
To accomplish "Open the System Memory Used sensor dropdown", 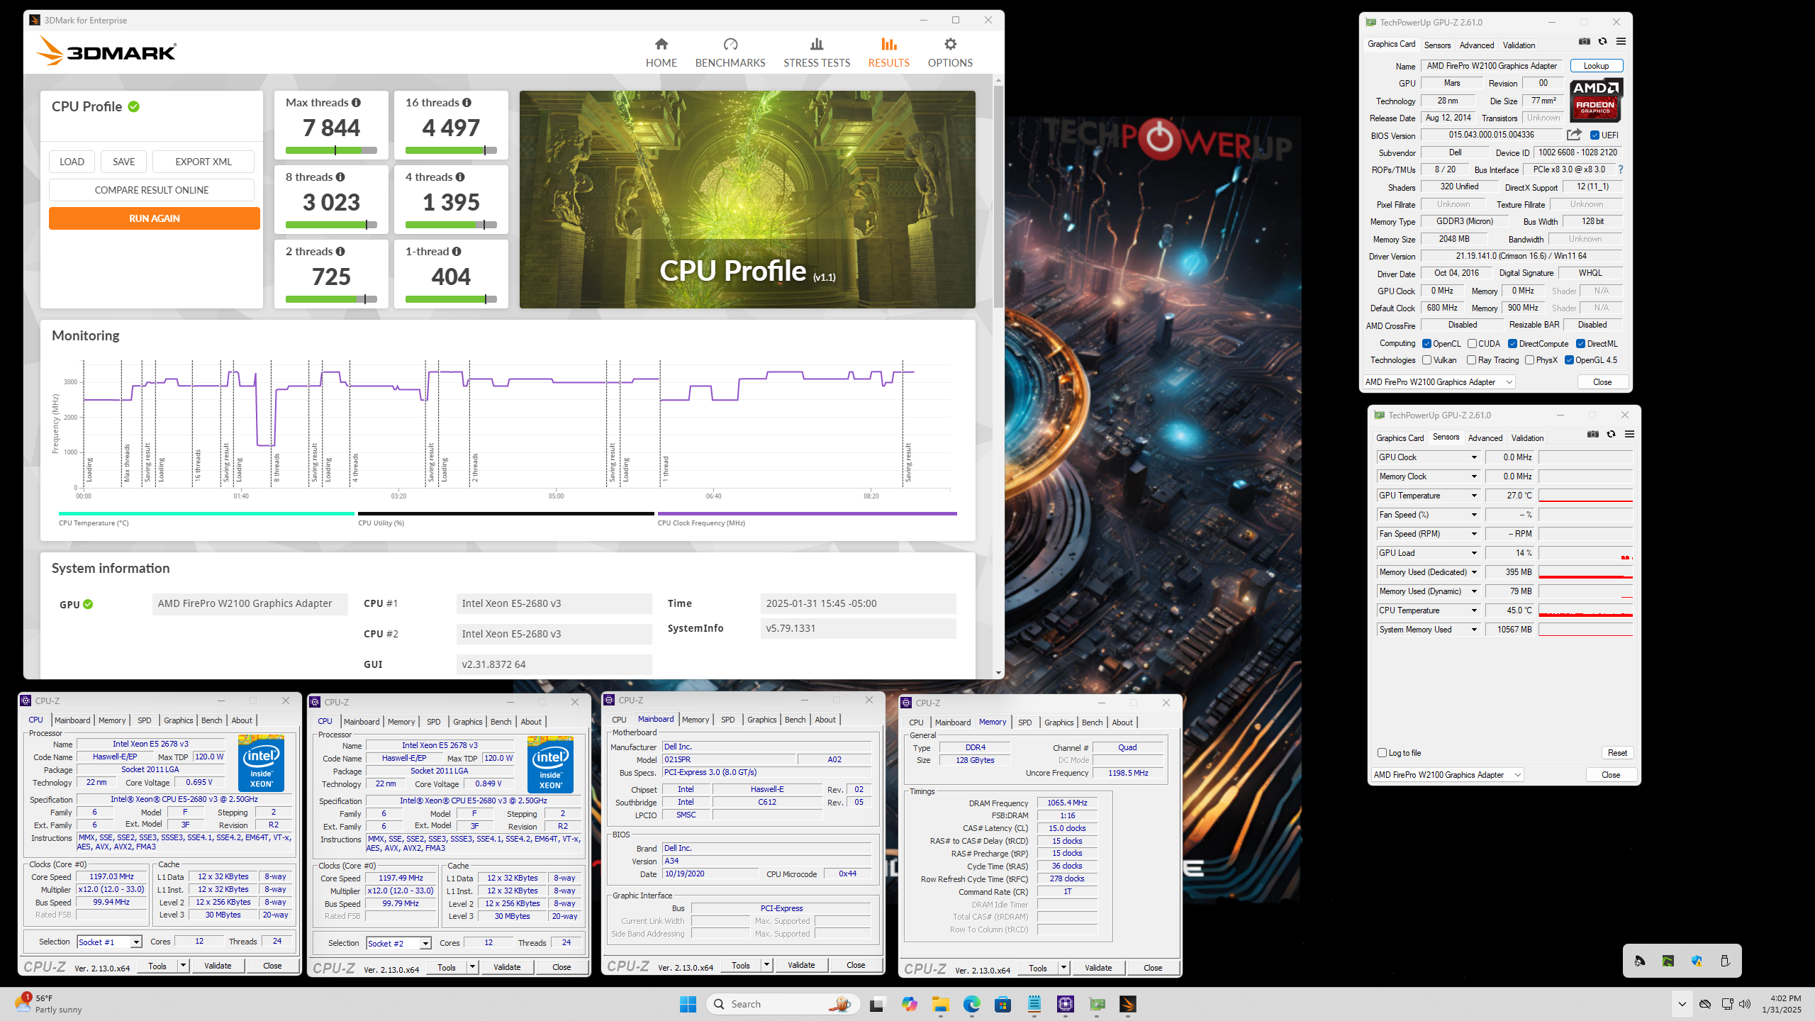I will [1474, 630].
